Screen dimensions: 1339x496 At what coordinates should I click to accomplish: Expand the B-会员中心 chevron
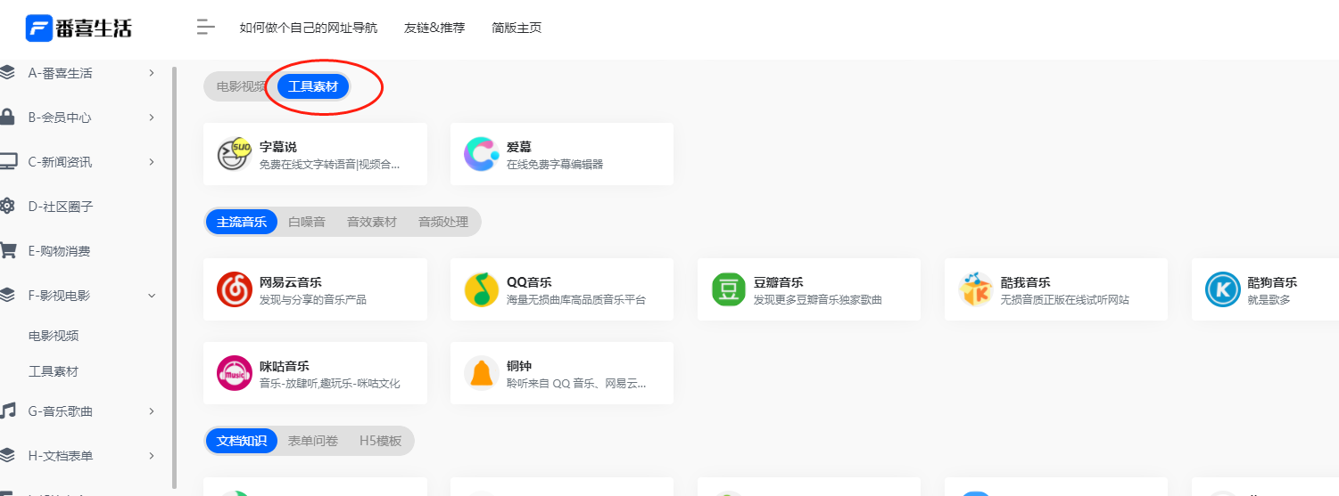pos(152,118)
